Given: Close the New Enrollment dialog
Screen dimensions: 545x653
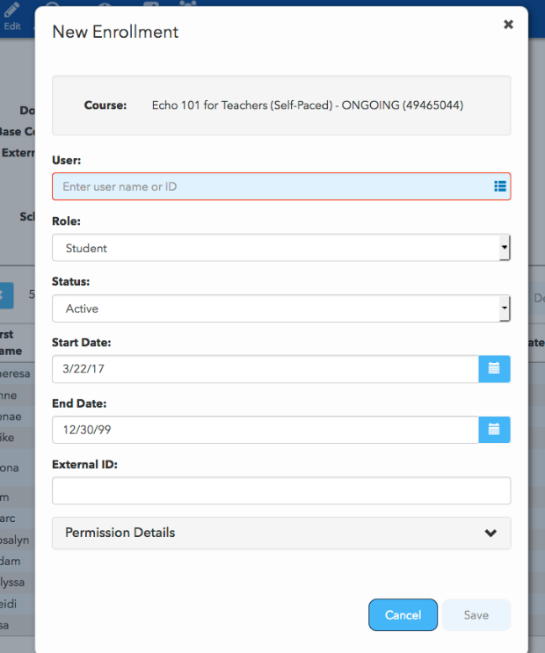Looking at the screenshot, I should pos(508,25).
